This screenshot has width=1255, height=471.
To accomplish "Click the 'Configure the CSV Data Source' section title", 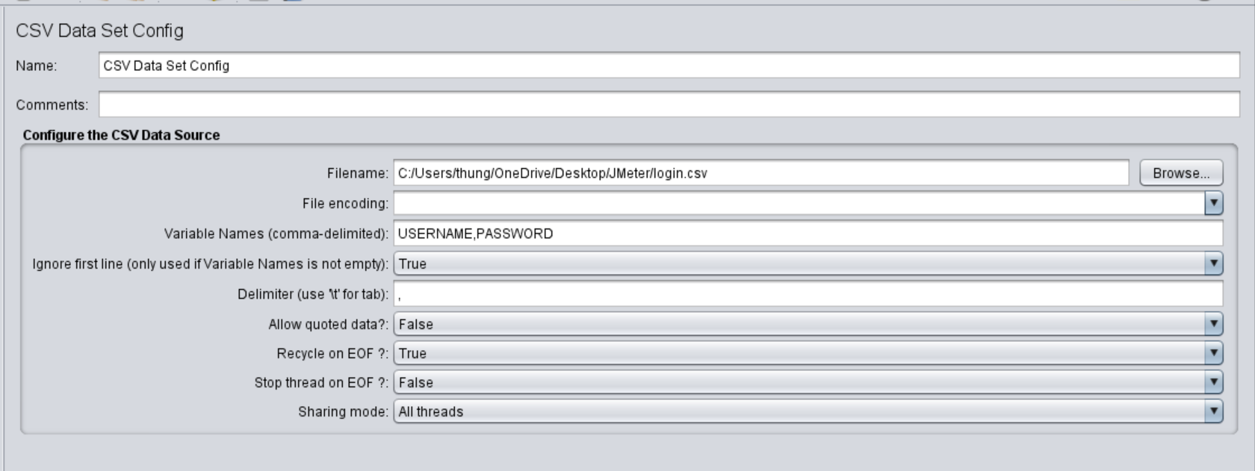I will click(121, 135).
